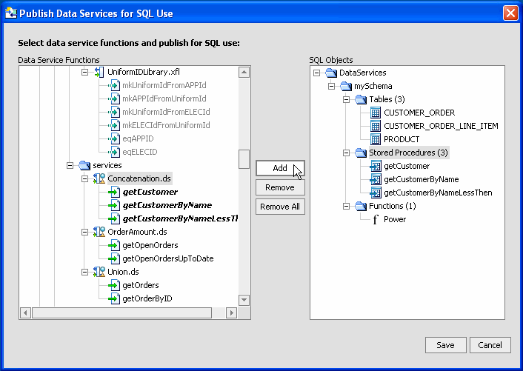Click the mkELECIdFromUniformId function icon

click(x=114, y=125)
